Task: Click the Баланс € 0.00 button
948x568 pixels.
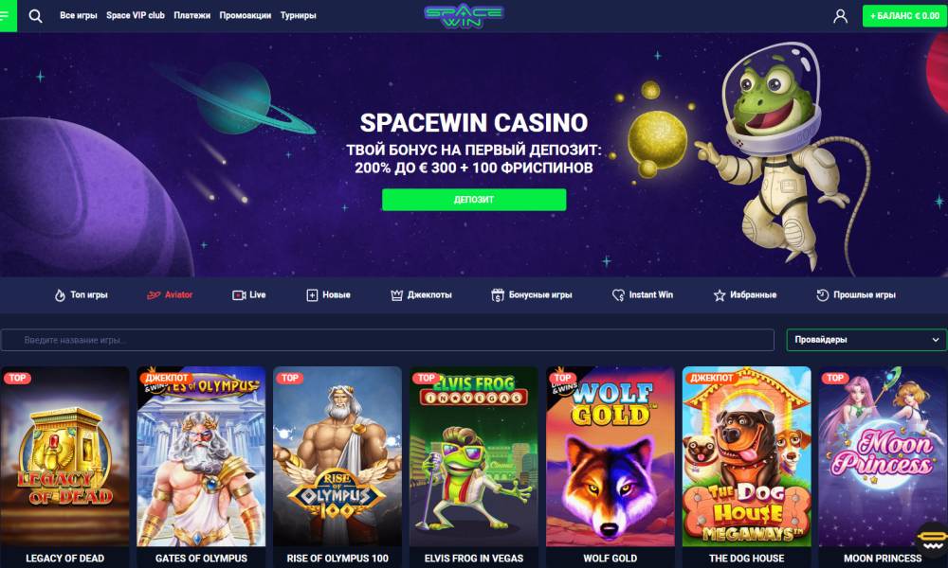Action: [x=903, y=16]
